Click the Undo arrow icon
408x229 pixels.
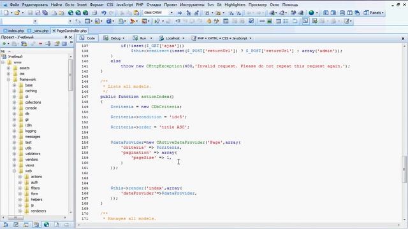tap(103, 13)
